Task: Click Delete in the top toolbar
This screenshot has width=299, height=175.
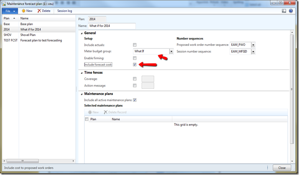Action: click(44, 11)
